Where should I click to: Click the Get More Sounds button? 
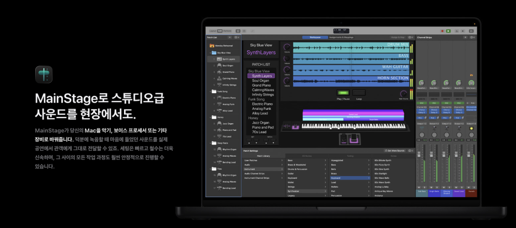point(395,151)
